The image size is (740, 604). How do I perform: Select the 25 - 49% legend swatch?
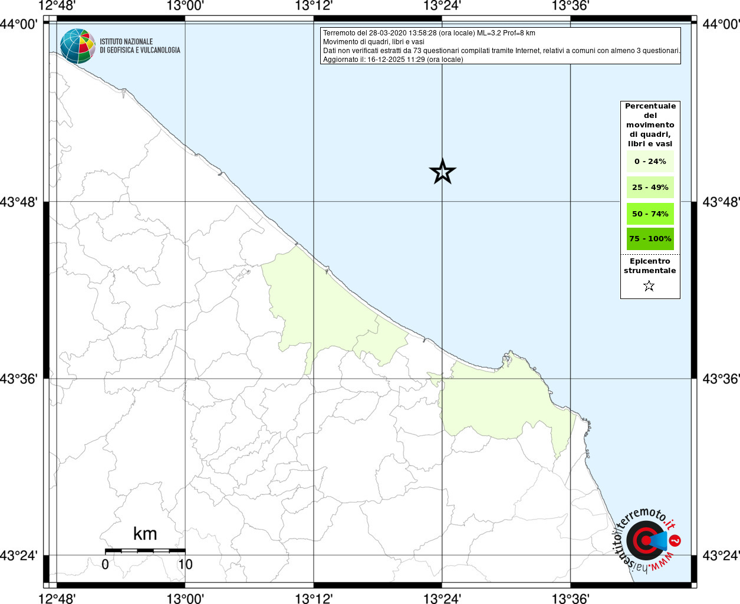[x=650, y=188]
